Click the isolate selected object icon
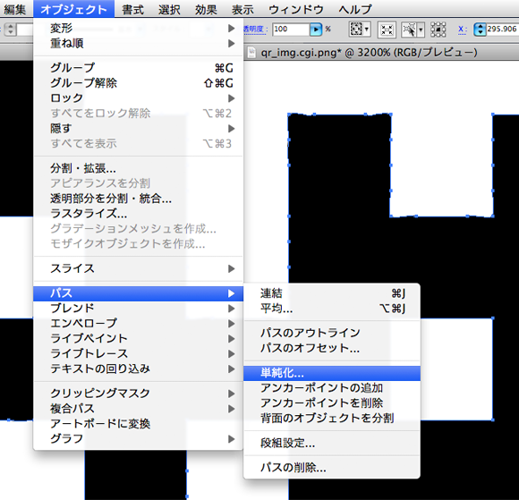This screenshot has width=519, height=500. click(387, 30)
